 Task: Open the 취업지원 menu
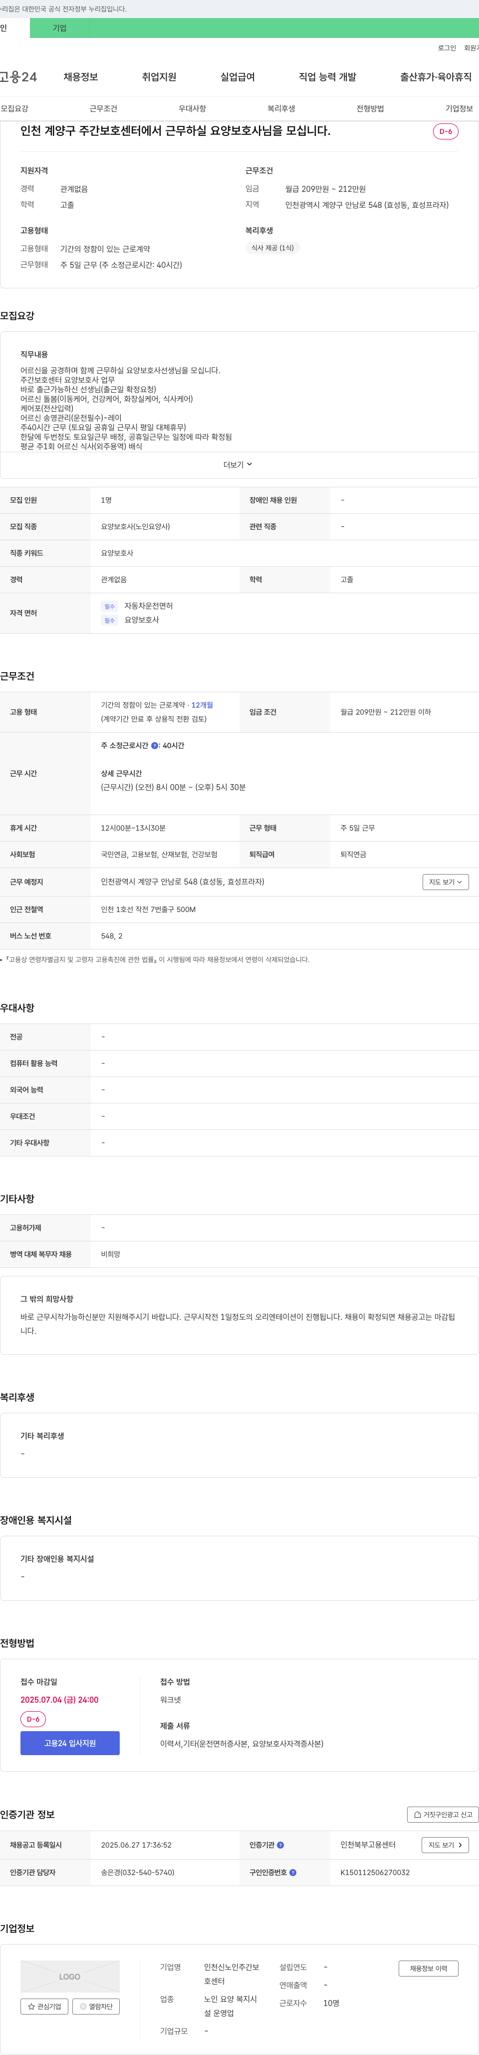click(159, 76)
